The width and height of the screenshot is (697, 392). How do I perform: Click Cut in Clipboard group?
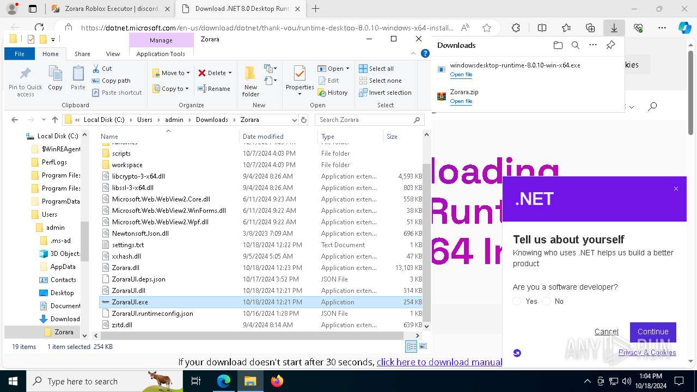(x=102, y=69)
